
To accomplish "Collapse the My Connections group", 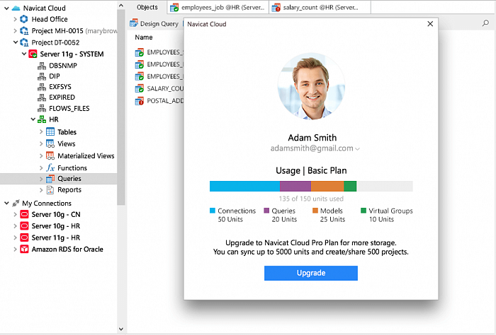I will (6, 203).
